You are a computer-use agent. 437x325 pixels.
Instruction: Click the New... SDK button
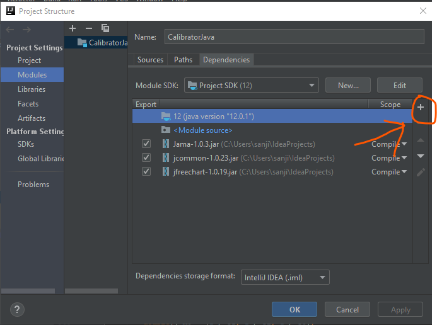pos(348,86)
